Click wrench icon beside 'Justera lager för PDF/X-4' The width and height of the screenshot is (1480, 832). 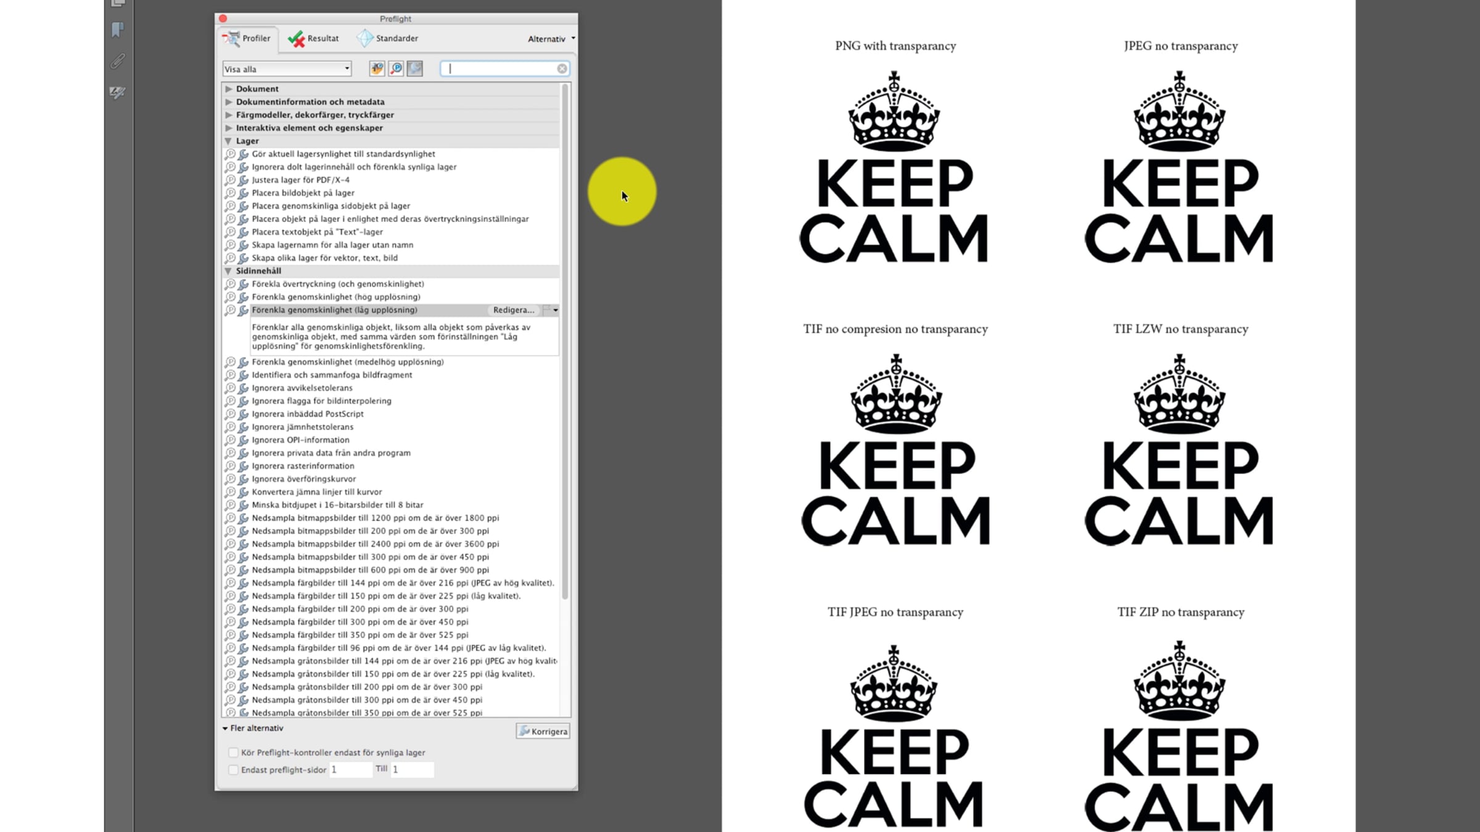pos(244,180)
